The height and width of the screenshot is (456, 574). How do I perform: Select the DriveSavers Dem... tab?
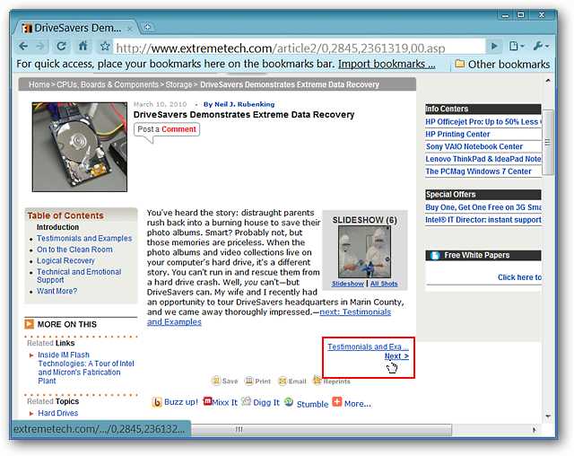pyautogui.click(x=75, y=28)
